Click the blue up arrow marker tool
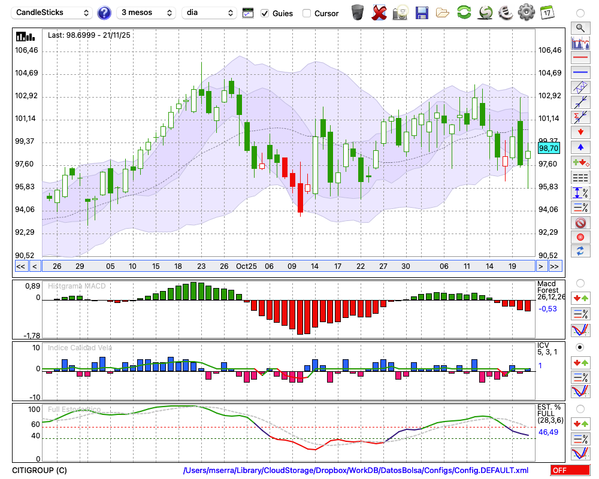Image resolution: width=599 pixels, height=479 pixels. [x=580, y=147]
